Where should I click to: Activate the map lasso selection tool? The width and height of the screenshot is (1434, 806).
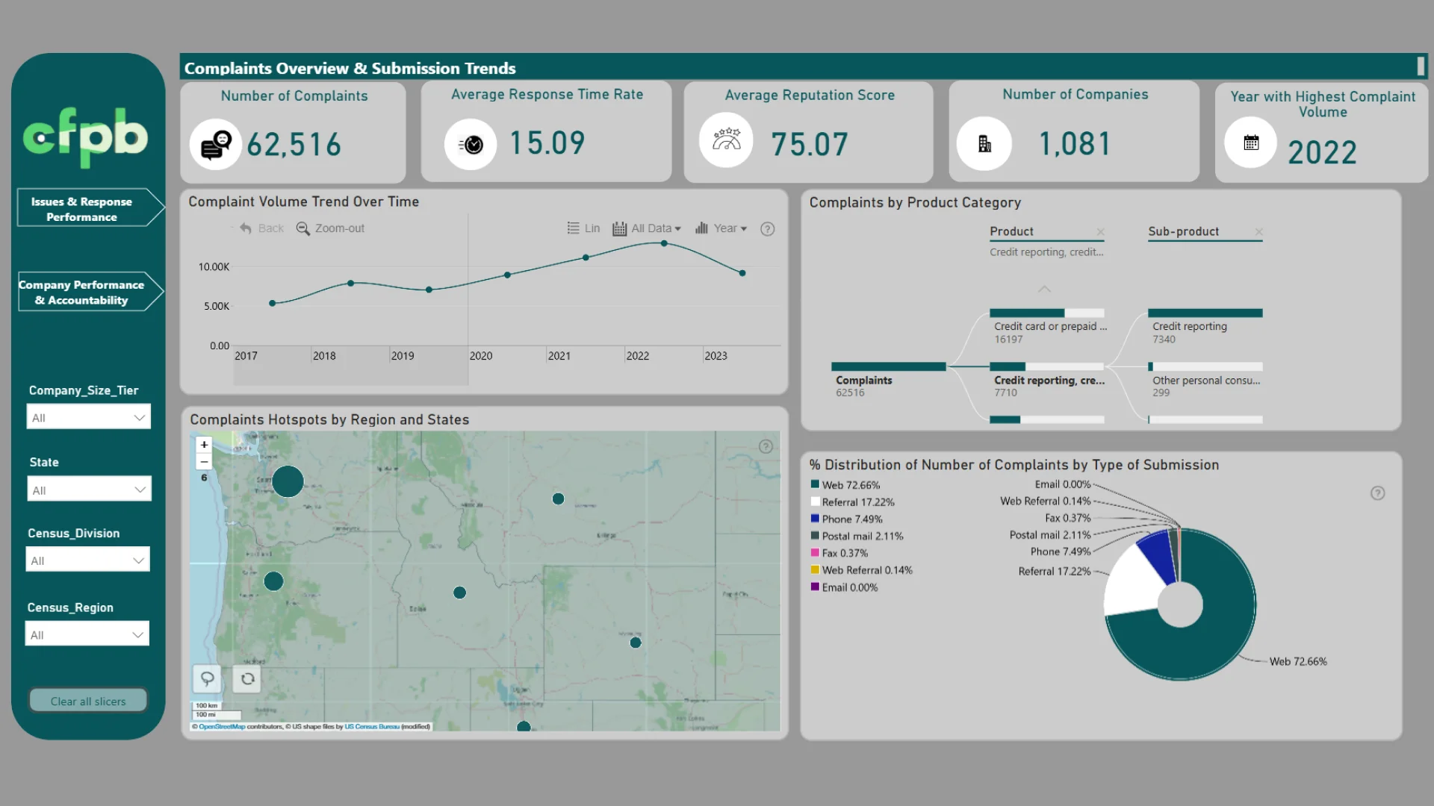click(x=207, y=678)
